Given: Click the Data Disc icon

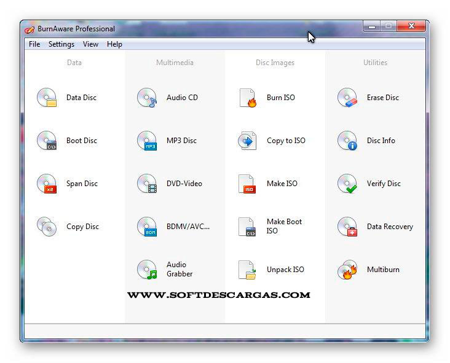Looking at the screenshot, I should 47,98.
